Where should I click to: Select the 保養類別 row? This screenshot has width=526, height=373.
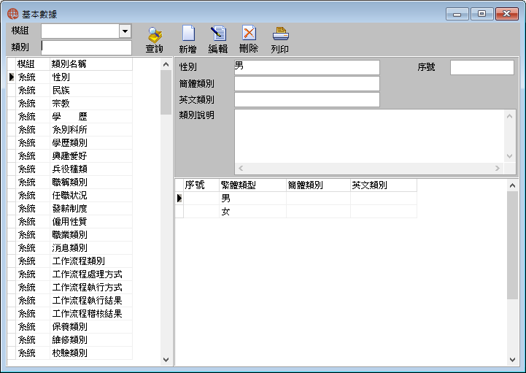(x=70, y=327)
